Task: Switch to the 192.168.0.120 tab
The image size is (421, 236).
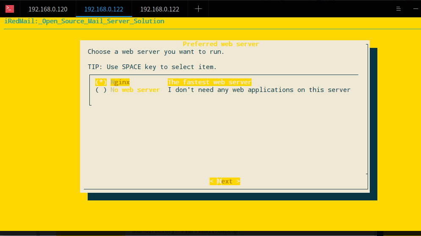Action: [48, 9]
